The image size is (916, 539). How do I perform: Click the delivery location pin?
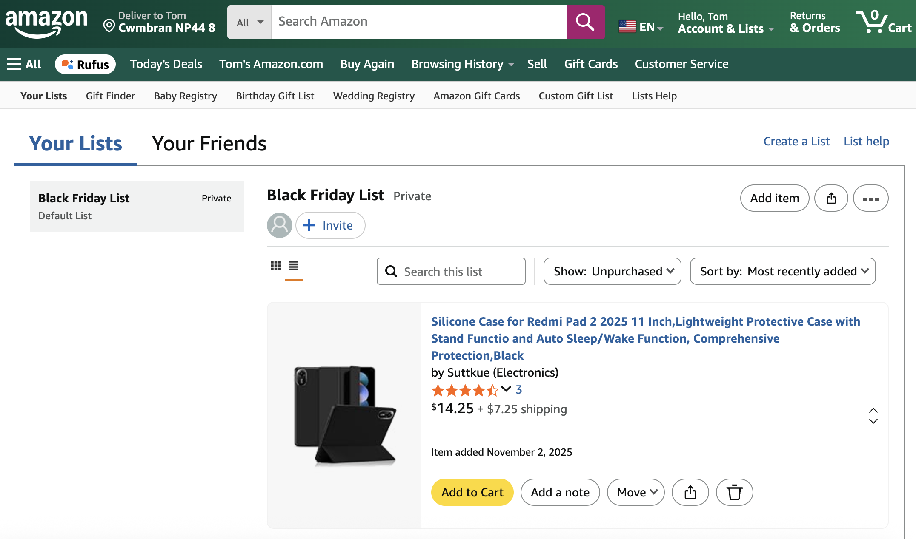(108, 26)
